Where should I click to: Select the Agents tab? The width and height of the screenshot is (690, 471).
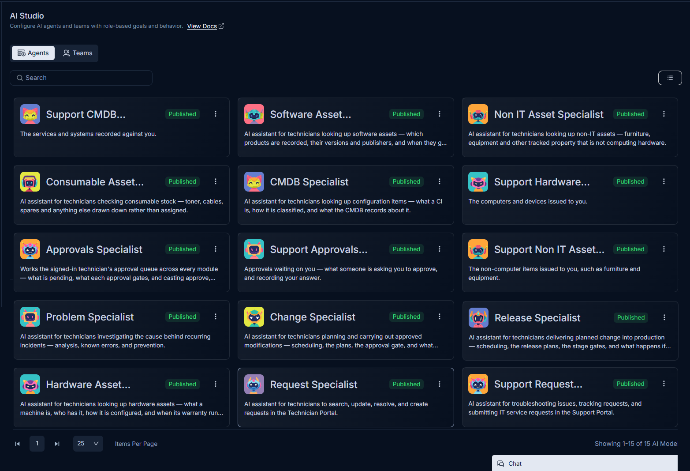click(33, 53)
